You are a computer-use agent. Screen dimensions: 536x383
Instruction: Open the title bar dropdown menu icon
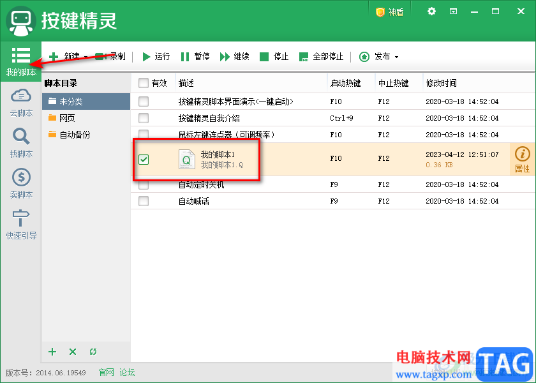click(453, 11)
